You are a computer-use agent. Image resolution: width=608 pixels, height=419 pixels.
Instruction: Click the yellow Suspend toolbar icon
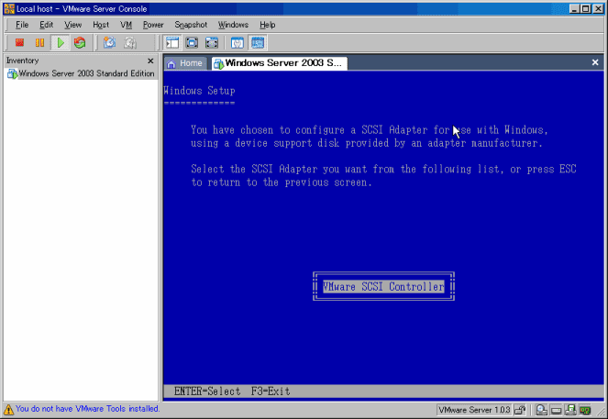point(39,43)
